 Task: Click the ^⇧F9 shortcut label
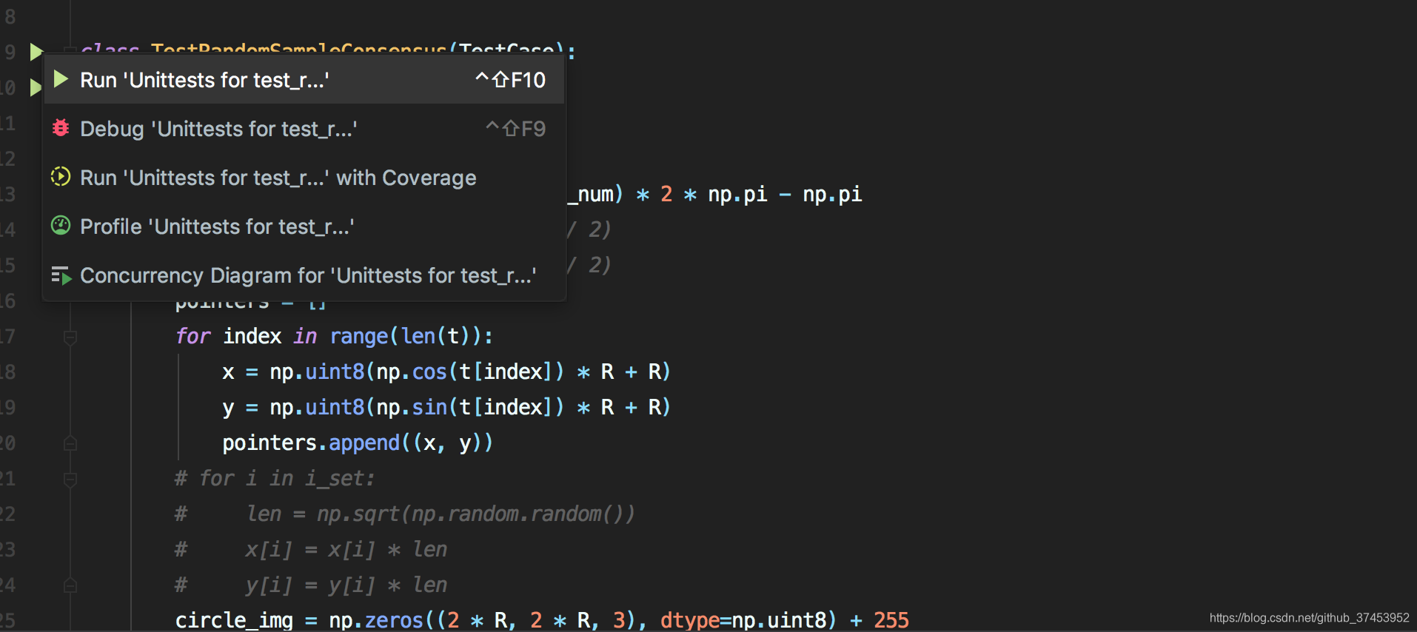(x=515, y=128)
